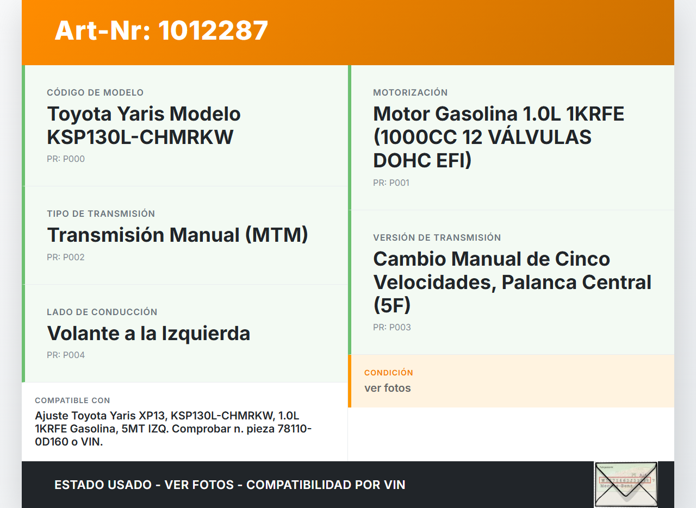Click the CONDICIÓN orange label
Screen dimensions: 696x508
[x=388, y=373]
